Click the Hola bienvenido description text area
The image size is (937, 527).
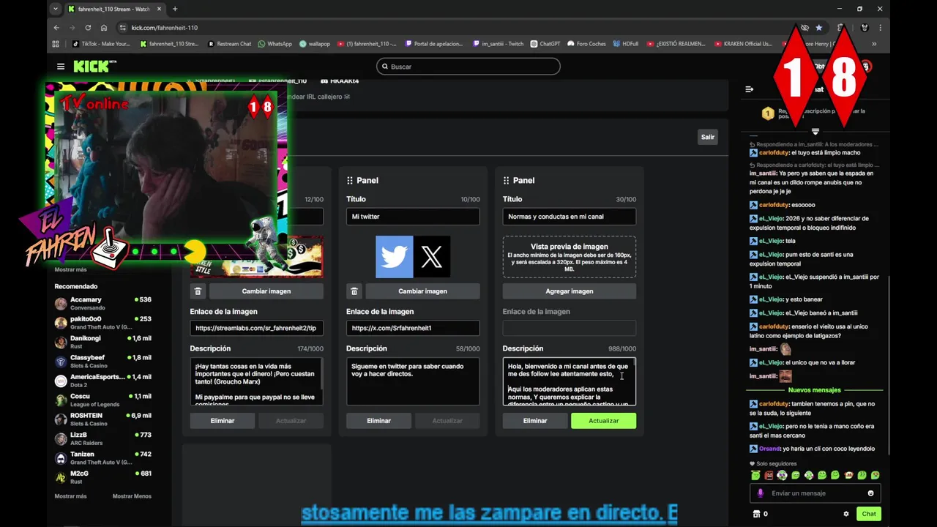tap(570, 381)
